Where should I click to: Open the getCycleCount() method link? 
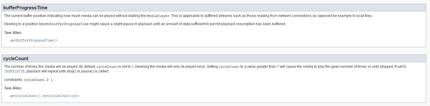[25, 96]
